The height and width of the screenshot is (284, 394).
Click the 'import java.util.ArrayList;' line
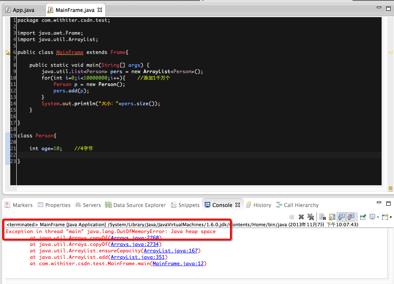coord(58,39)
